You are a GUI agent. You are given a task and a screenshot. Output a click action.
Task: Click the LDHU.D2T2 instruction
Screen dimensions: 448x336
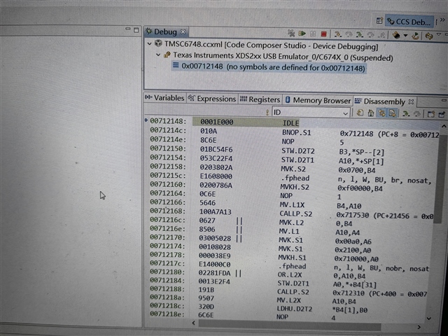[294, 309]
